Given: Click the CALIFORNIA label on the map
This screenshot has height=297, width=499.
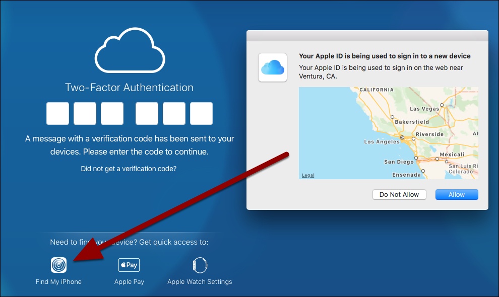Looking at the screenshot, I should click(x=377, y=90).
